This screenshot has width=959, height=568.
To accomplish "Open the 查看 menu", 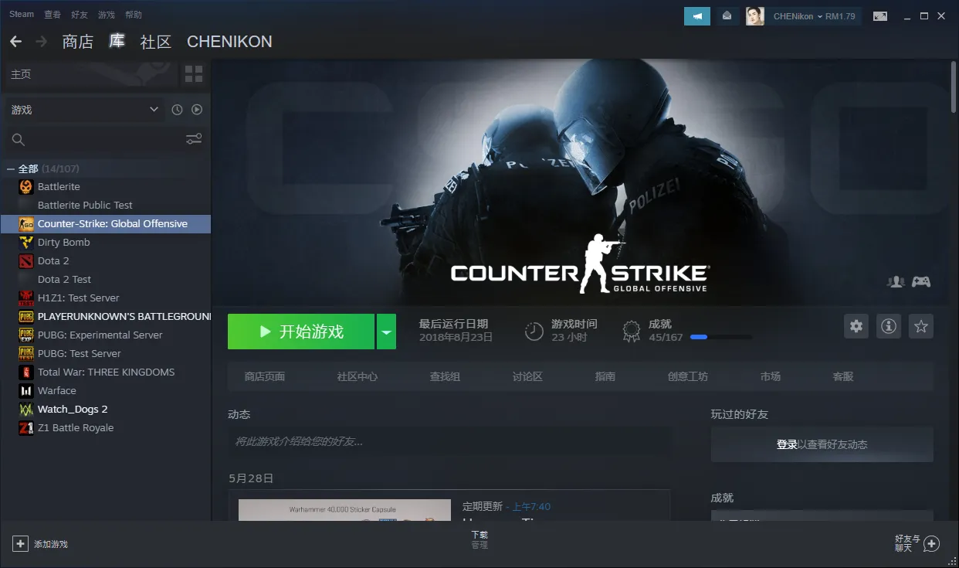I will 52,15.
